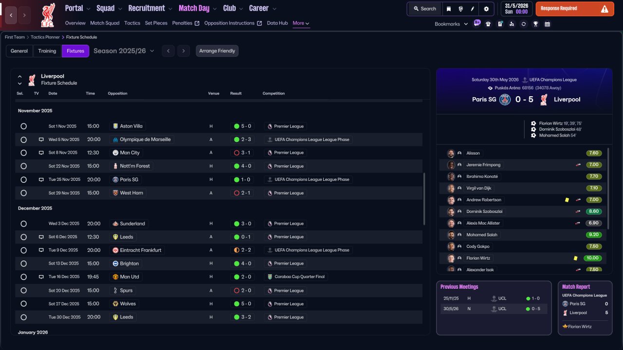623x350 pixels.
Task: Click the fixture list vertical scrollbar
Action: (424, 198)
